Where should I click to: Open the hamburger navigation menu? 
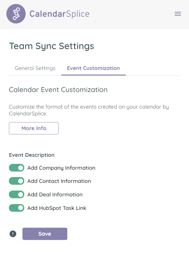(178, 14)
